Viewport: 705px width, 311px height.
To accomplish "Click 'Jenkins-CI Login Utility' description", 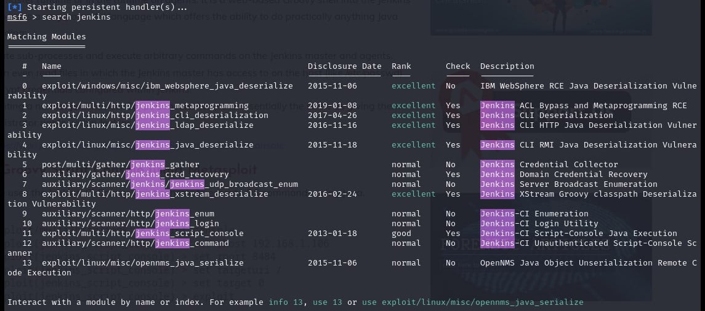I will 539,224.
